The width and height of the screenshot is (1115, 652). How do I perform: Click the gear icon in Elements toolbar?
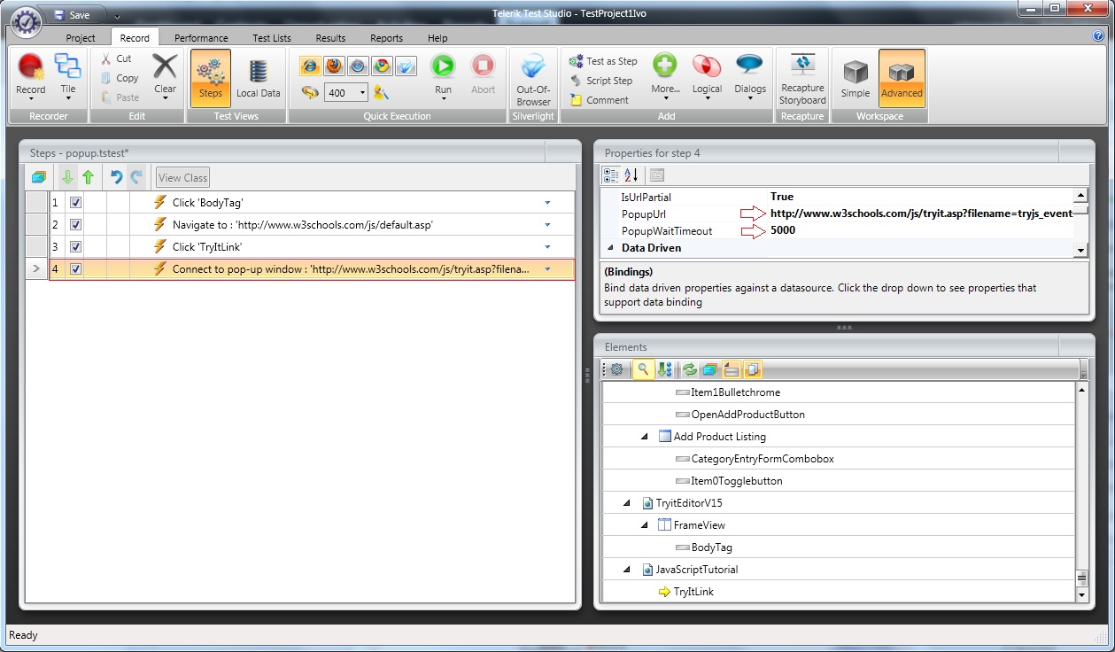click(616, 369)
